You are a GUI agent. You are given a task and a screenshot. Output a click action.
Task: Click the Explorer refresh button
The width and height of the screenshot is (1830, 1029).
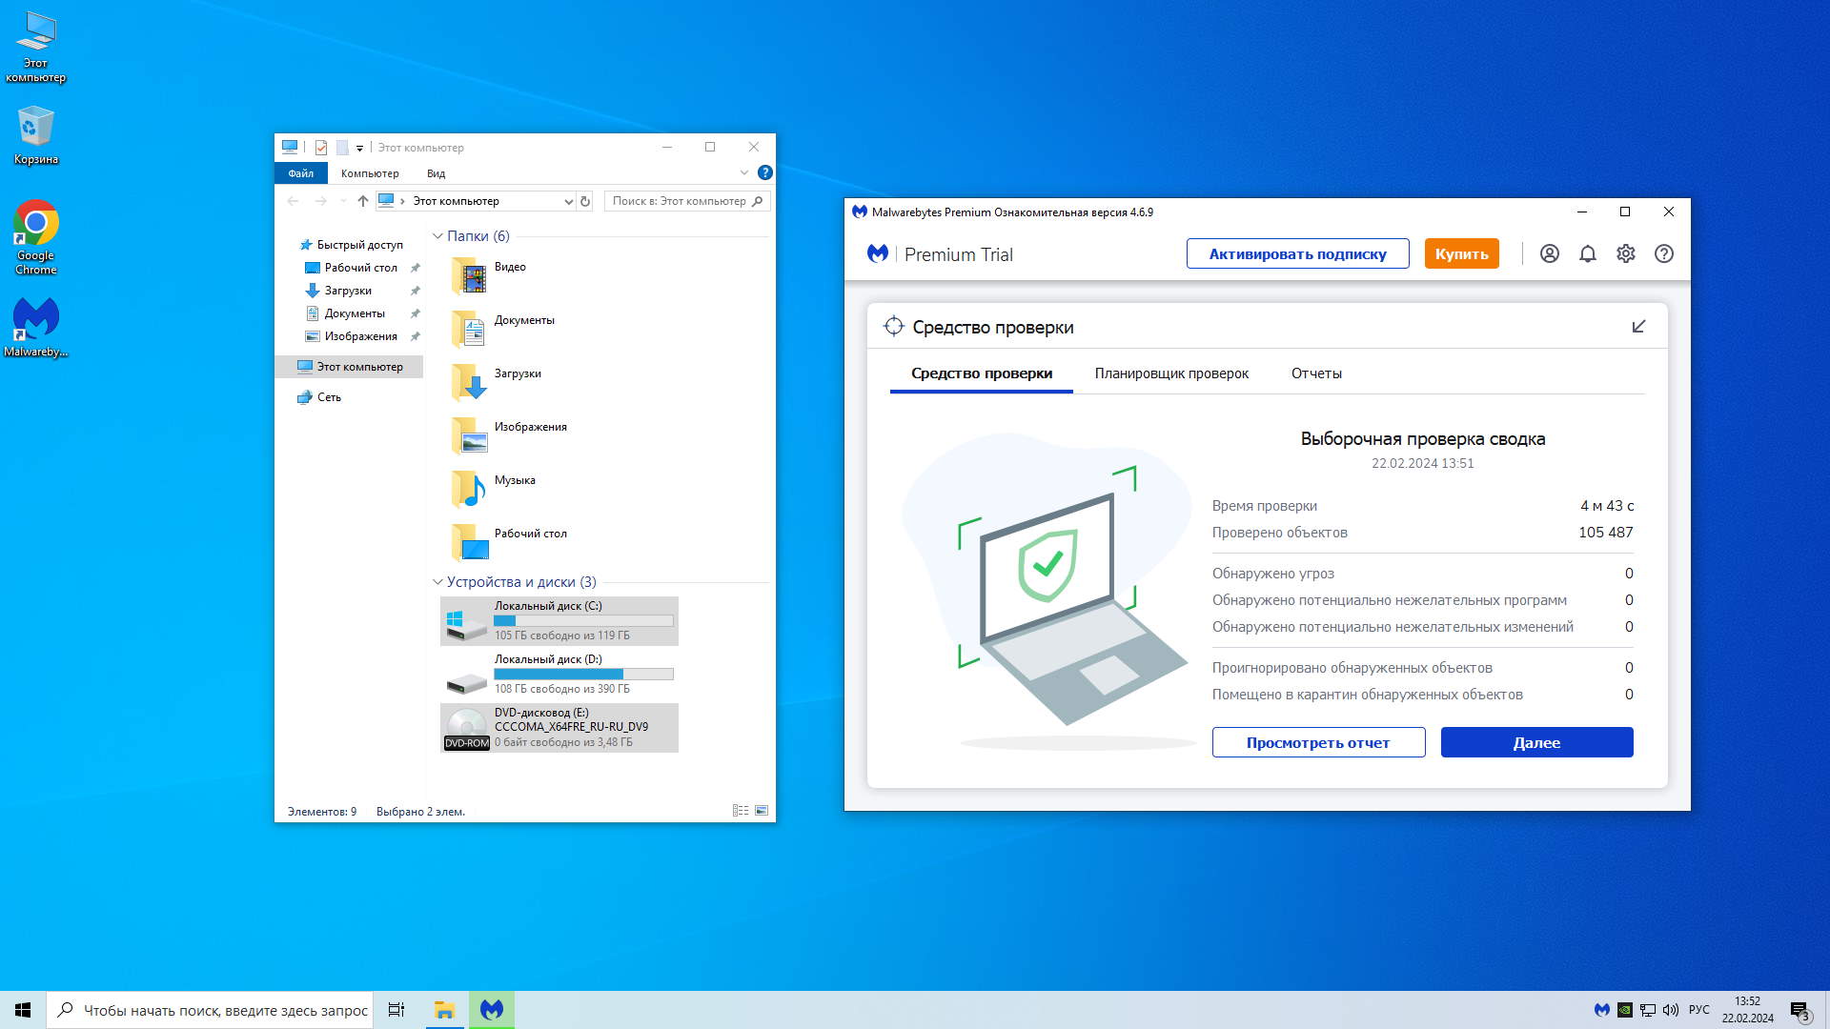tap(585, 201)
